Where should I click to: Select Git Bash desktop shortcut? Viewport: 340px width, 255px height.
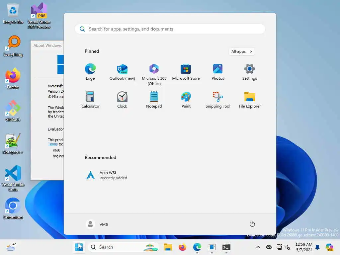[x=13, y=111]
